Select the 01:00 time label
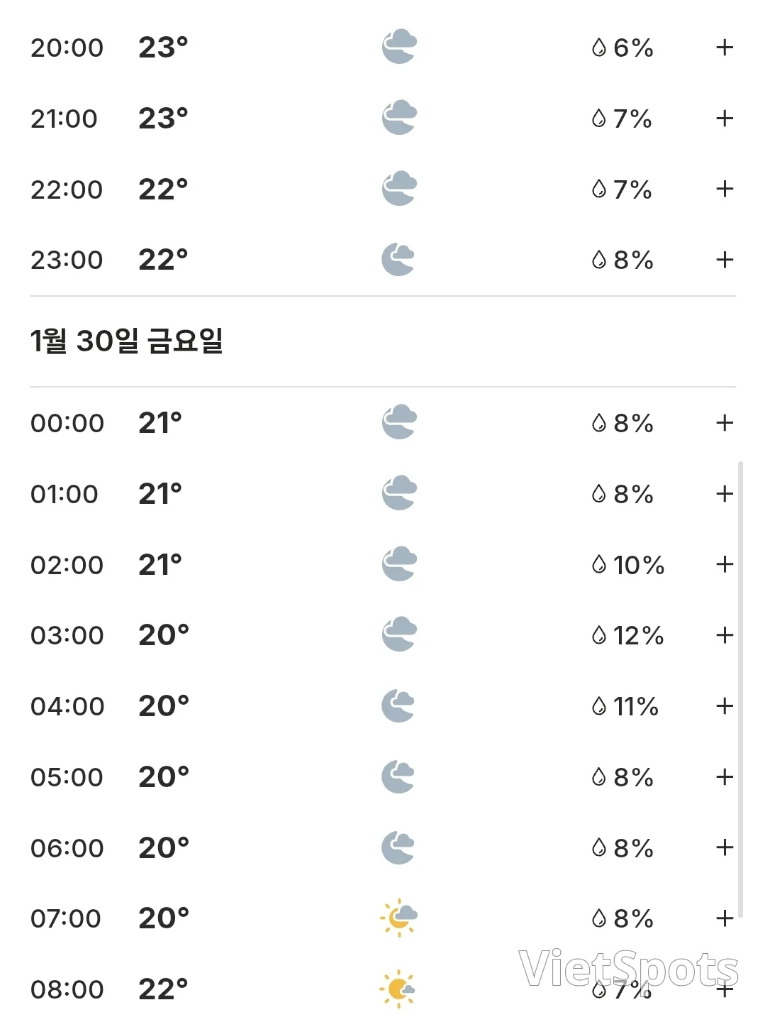 65,494
